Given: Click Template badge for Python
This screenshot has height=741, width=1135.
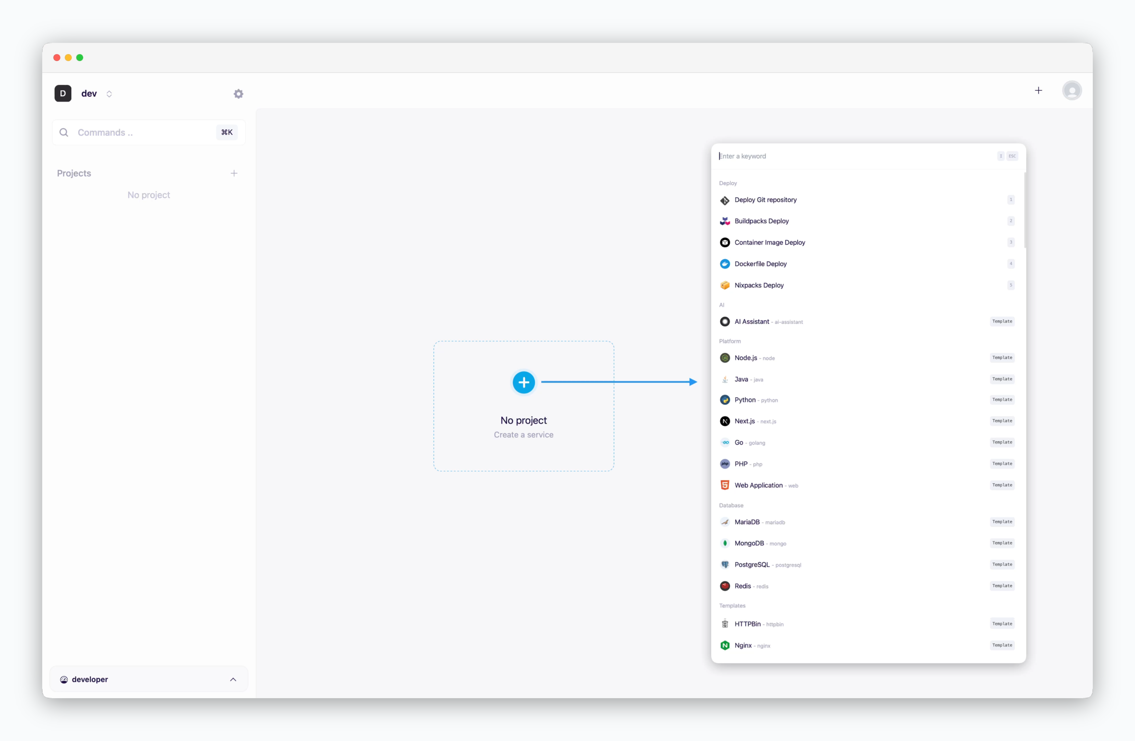Looking at the screenshot, I should [x=1002, y=400].
